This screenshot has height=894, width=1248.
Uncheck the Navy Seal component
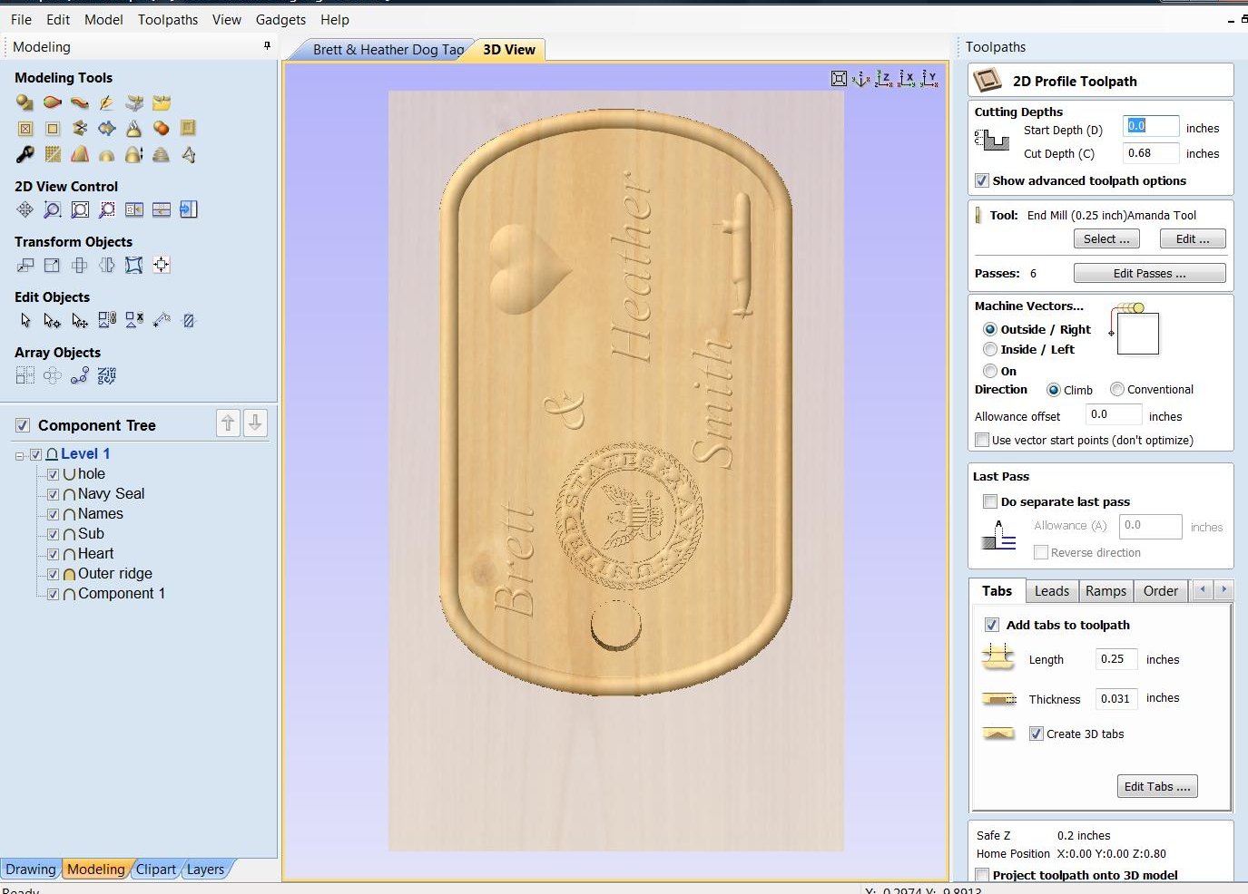click(x=53, y=494)
